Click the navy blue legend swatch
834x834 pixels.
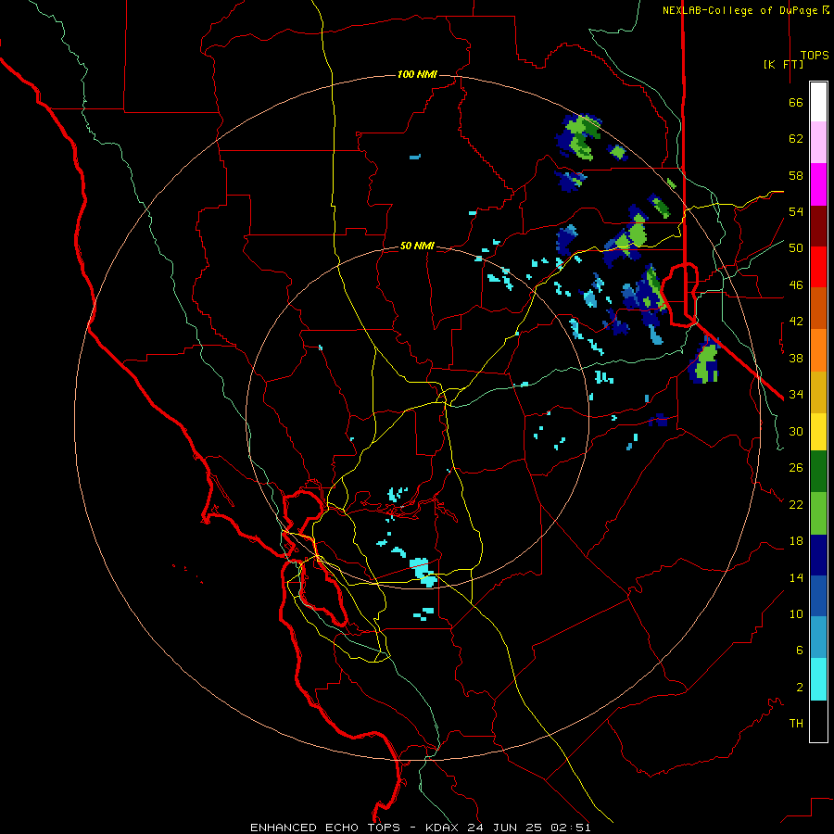coord(818,555)
